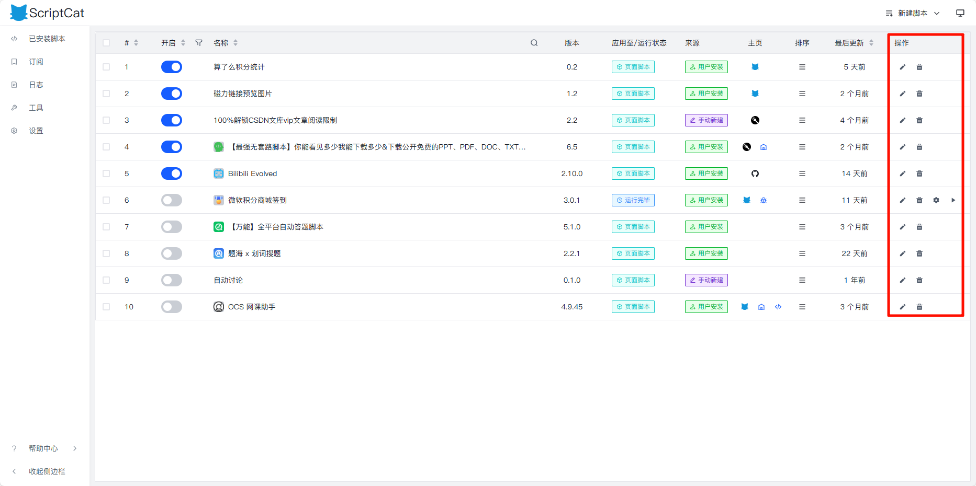
Task: Disable the 算了么积分统计 script toggle
Action: [171, 67]
